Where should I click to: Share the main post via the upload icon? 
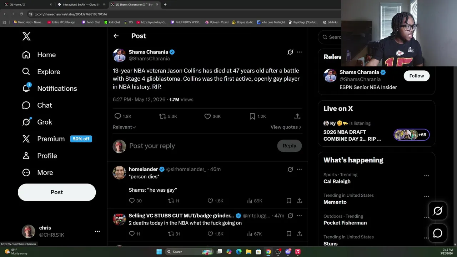pyautogui.click(x=297, y=116)
